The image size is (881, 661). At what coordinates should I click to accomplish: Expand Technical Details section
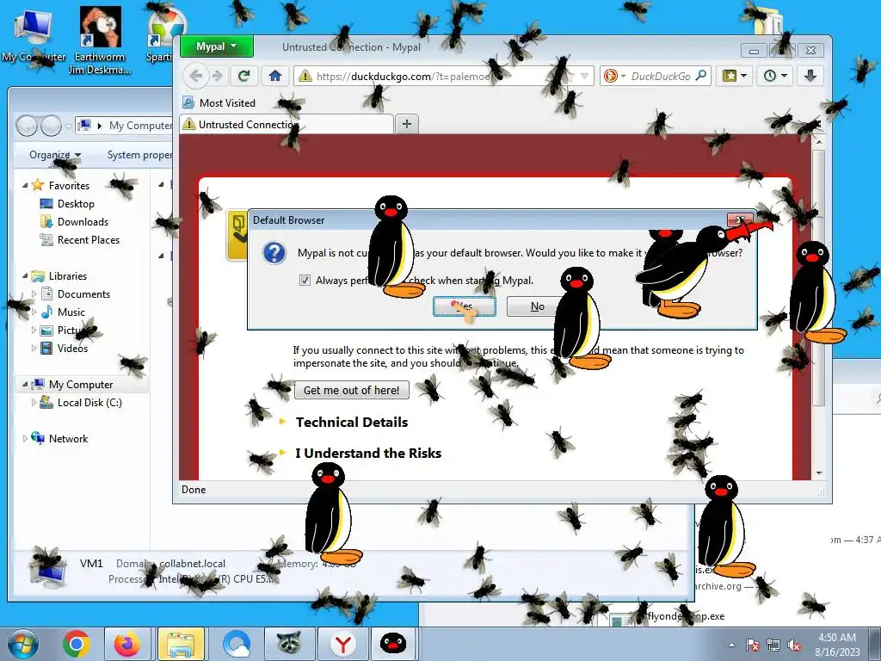coord(352,422)
